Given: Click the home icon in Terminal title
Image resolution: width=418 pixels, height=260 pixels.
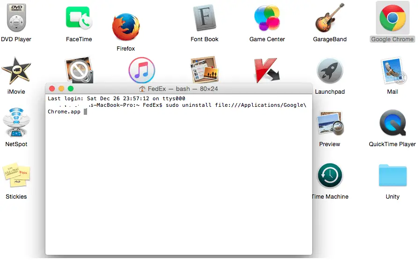Looking at the screenshot, I should 142,89.
